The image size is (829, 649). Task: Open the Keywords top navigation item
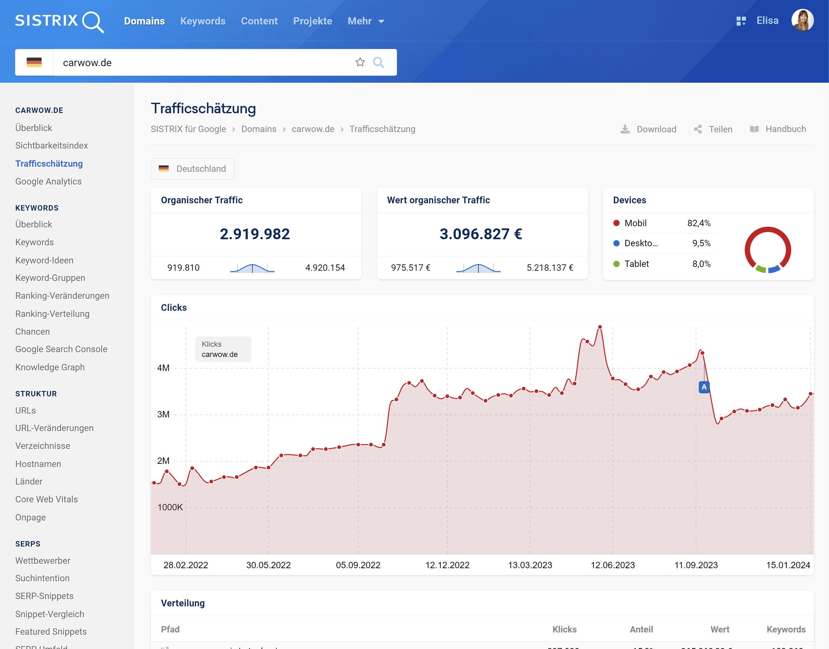coord(203,21)
